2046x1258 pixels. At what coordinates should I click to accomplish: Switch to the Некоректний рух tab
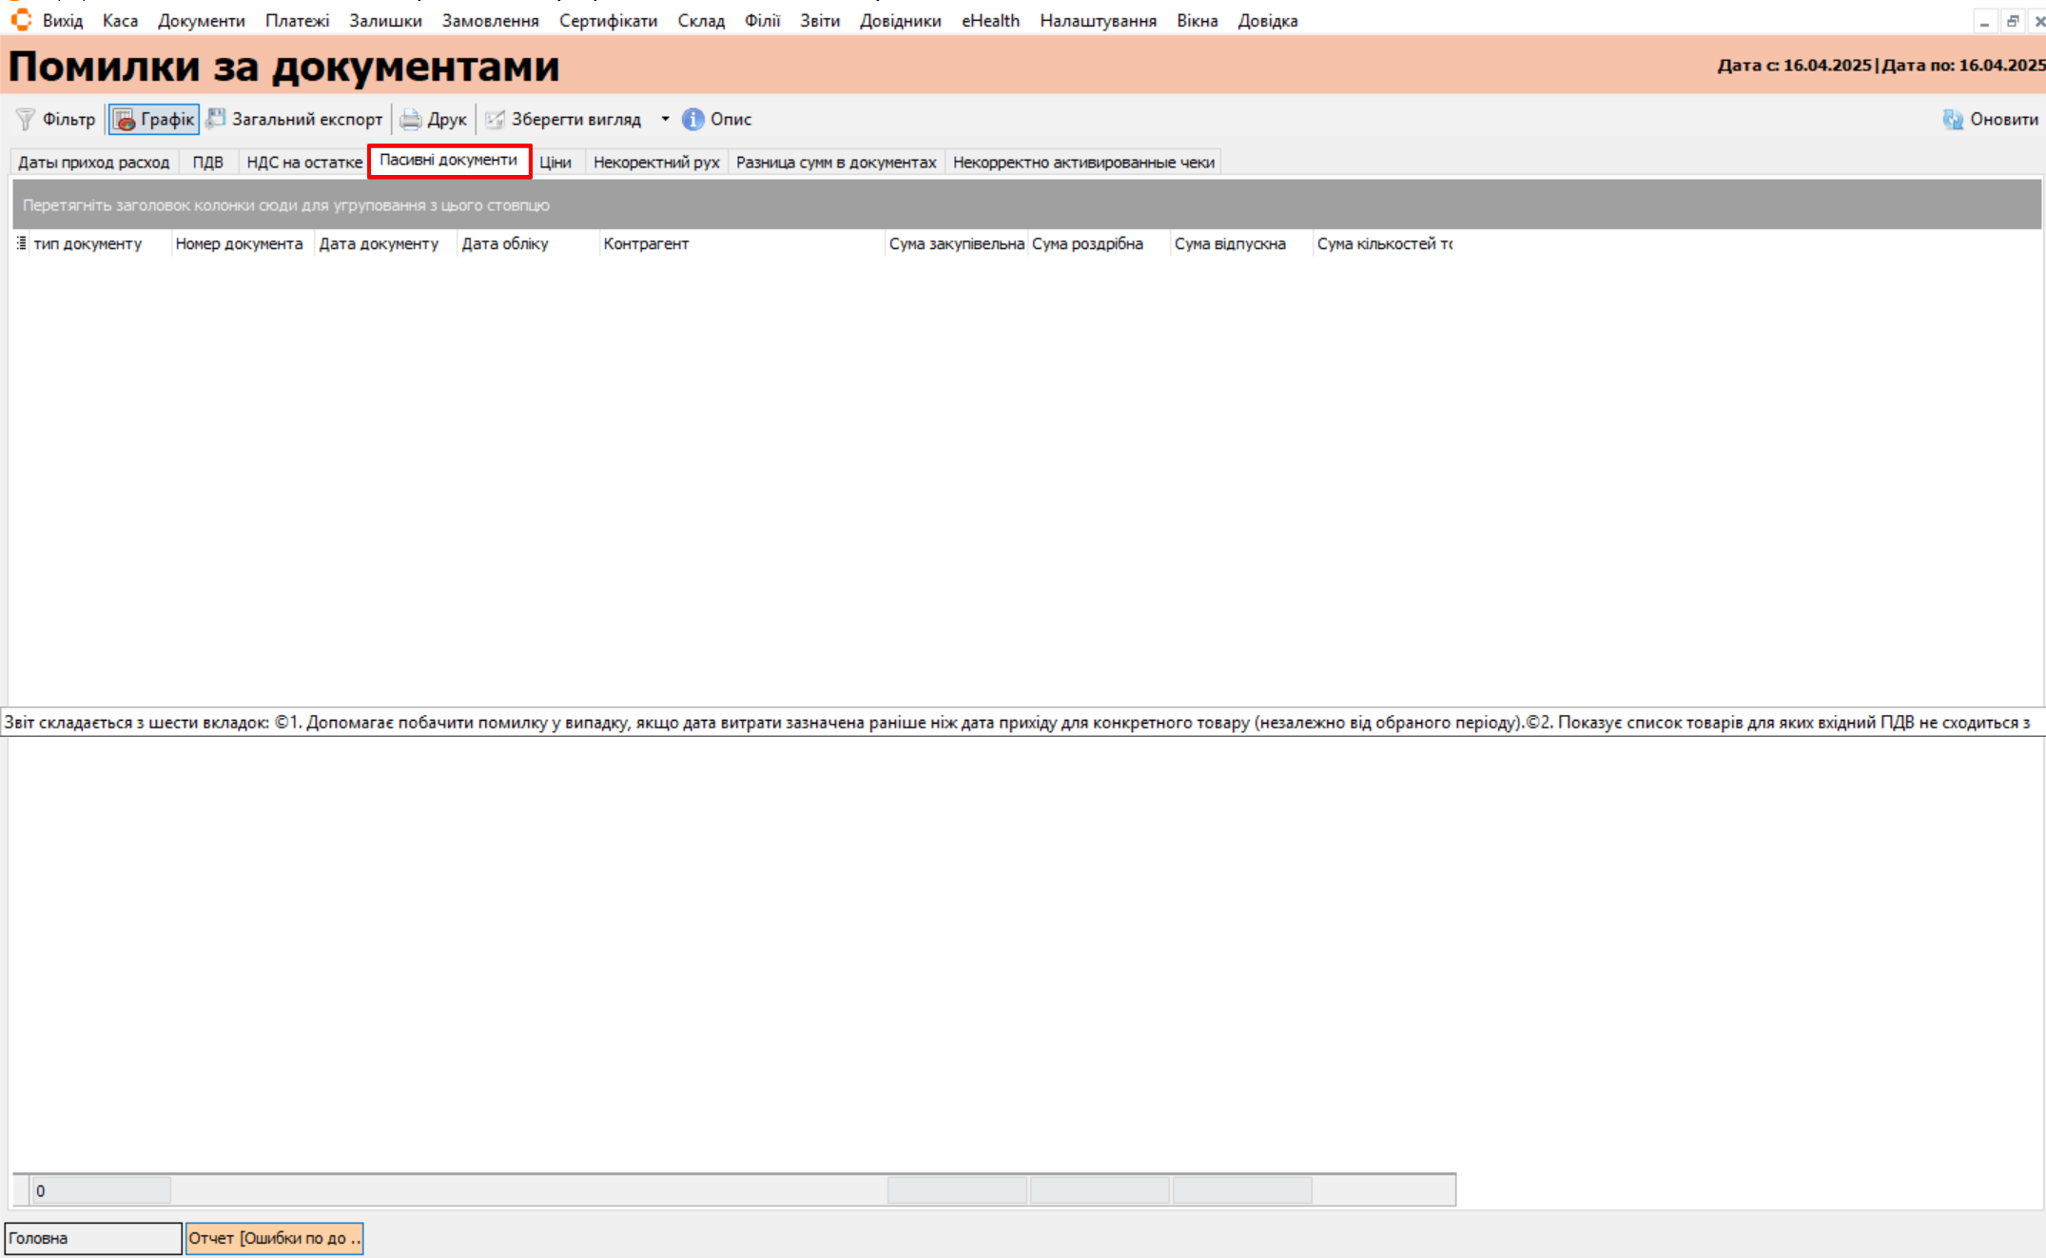click(656, 163)
